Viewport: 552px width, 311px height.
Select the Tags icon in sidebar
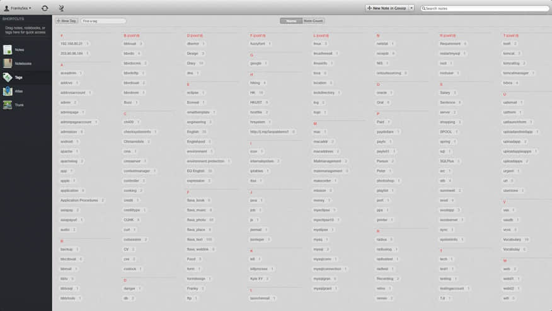click(x=8, y=77)
